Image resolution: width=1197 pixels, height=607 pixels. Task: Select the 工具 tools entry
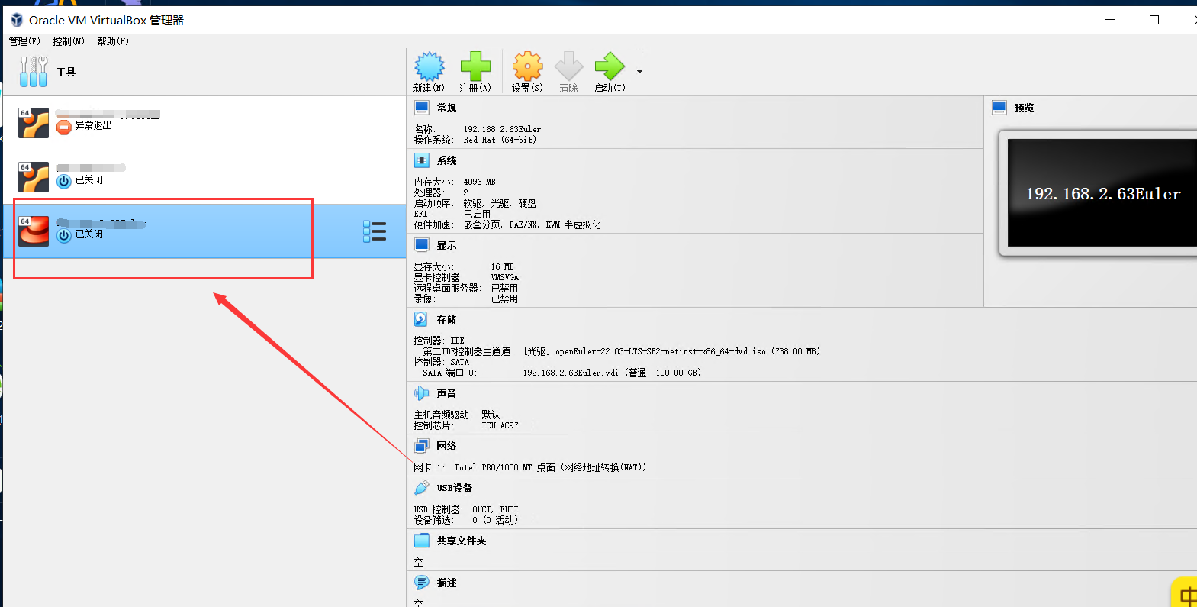[x=204, y=72]
